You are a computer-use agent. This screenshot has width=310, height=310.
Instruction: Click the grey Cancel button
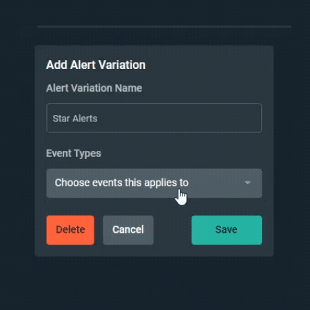[x=128, y=230]
